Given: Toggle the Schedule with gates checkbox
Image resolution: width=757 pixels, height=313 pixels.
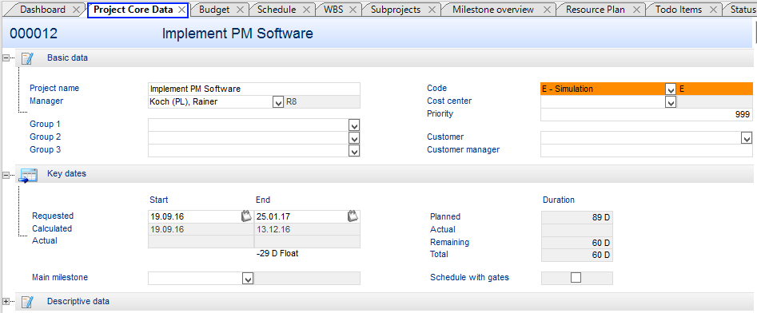Looking at the screenshot, I should [x=576, y=278].
